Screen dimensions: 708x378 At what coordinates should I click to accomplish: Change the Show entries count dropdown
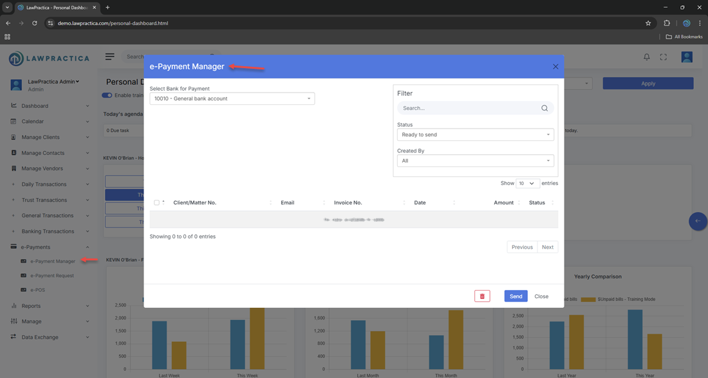click(x=527, y=184)
